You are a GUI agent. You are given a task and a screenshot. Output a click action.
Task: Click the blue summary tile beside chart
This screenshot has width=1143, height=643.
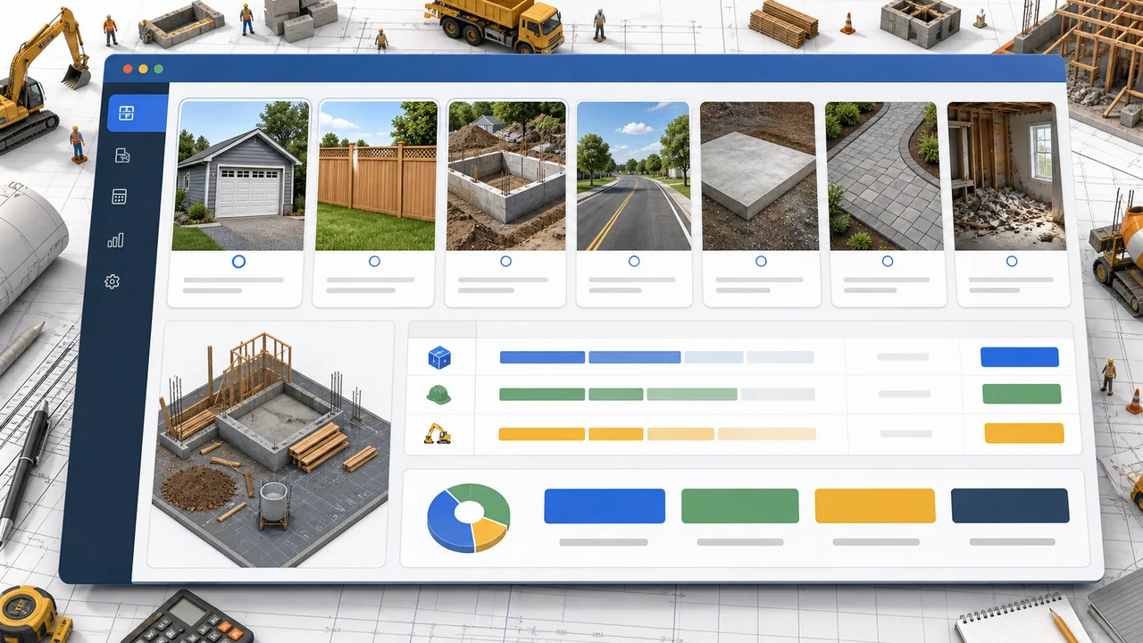pos(605,505)
